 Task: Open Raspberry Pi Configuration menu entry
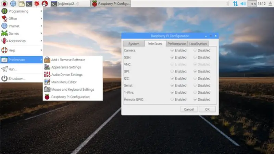tap(73, 97)
